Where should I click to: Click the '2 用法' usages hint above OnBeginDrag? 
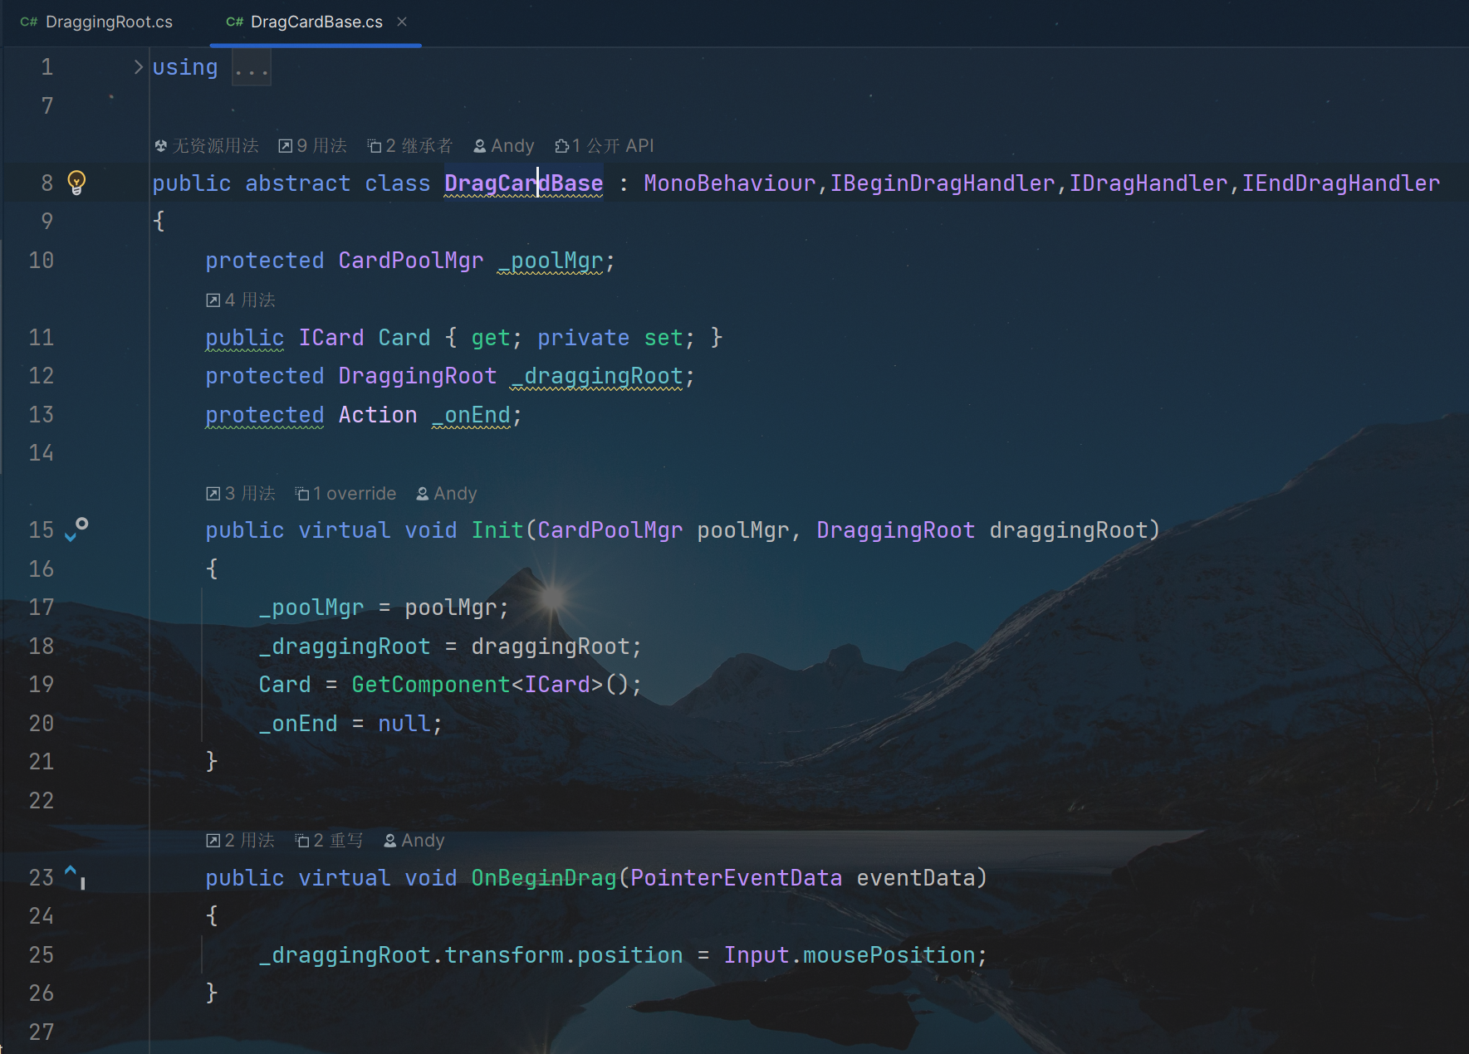tap(241, 841)
